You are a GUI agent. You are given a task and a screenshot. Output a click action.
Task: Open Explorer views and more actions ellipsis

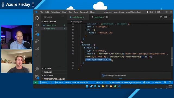click(x=64, y=17)
